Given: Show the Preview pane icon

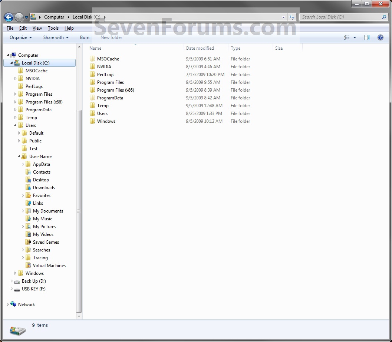Looking at the screenshot, I should (x=367, y=37).
